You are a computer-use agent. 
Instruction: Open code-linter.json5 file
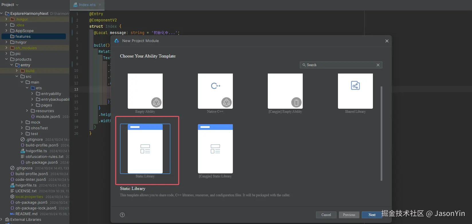click(x=31, y=179)
